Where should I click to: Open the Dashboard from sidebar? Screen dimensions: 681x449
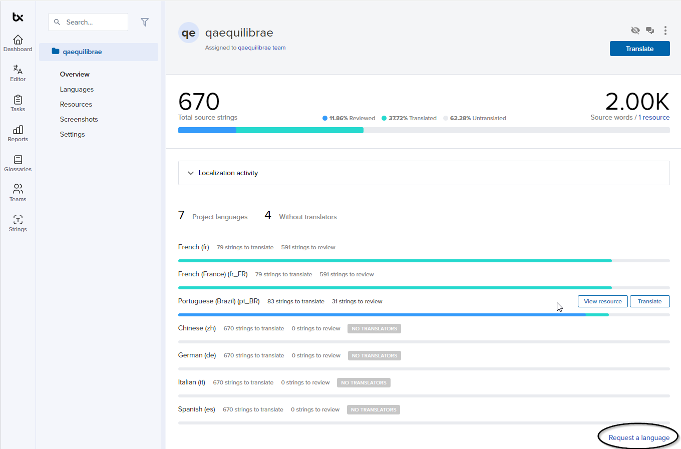pos(18,43)
